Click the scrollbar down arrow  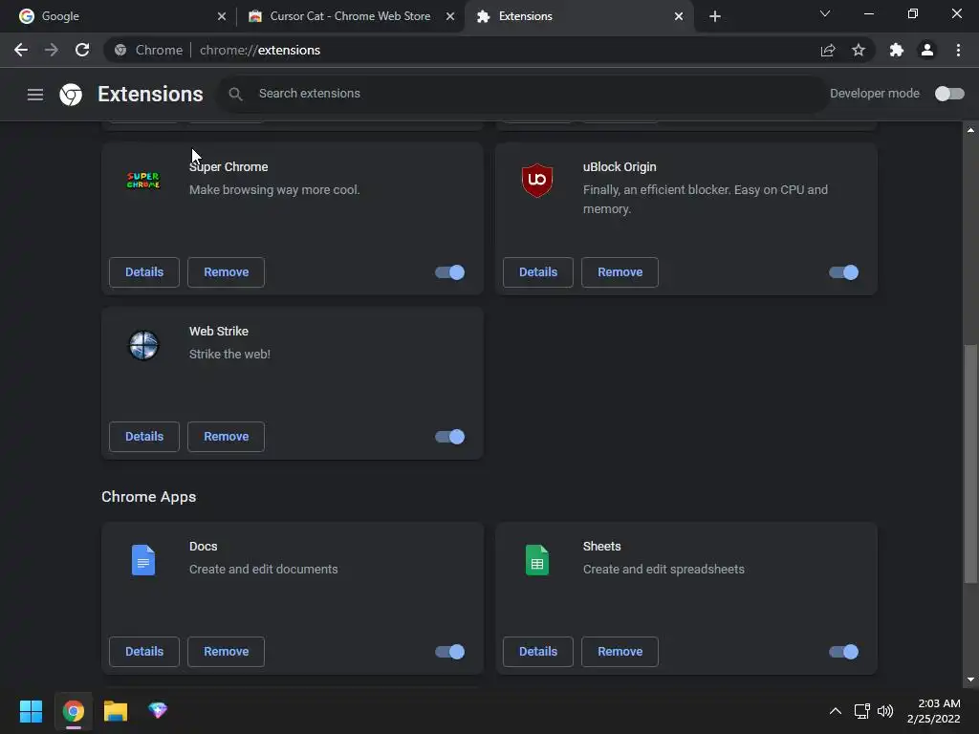point(970,680)
